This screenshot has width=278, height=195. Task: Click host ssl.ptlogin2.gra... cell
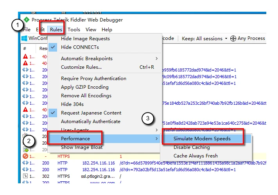pos(98,176)
